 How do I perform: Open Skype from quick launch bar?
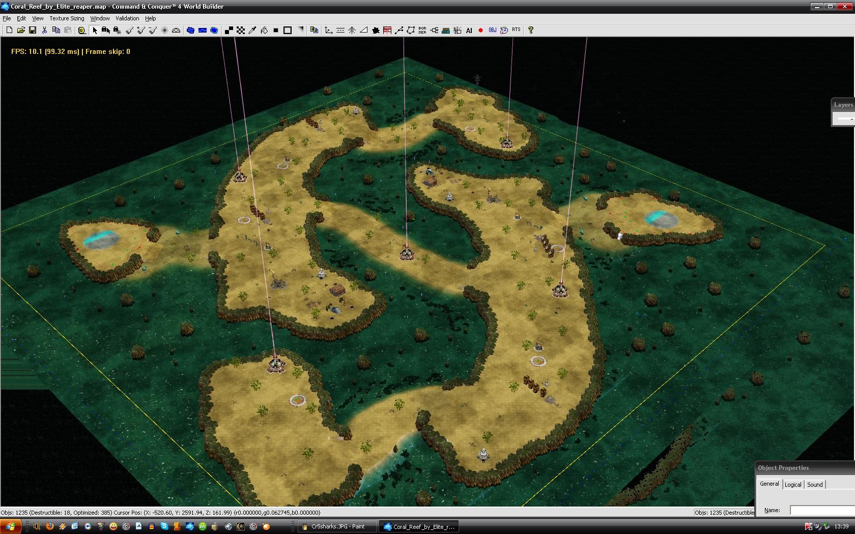[164, 526]
